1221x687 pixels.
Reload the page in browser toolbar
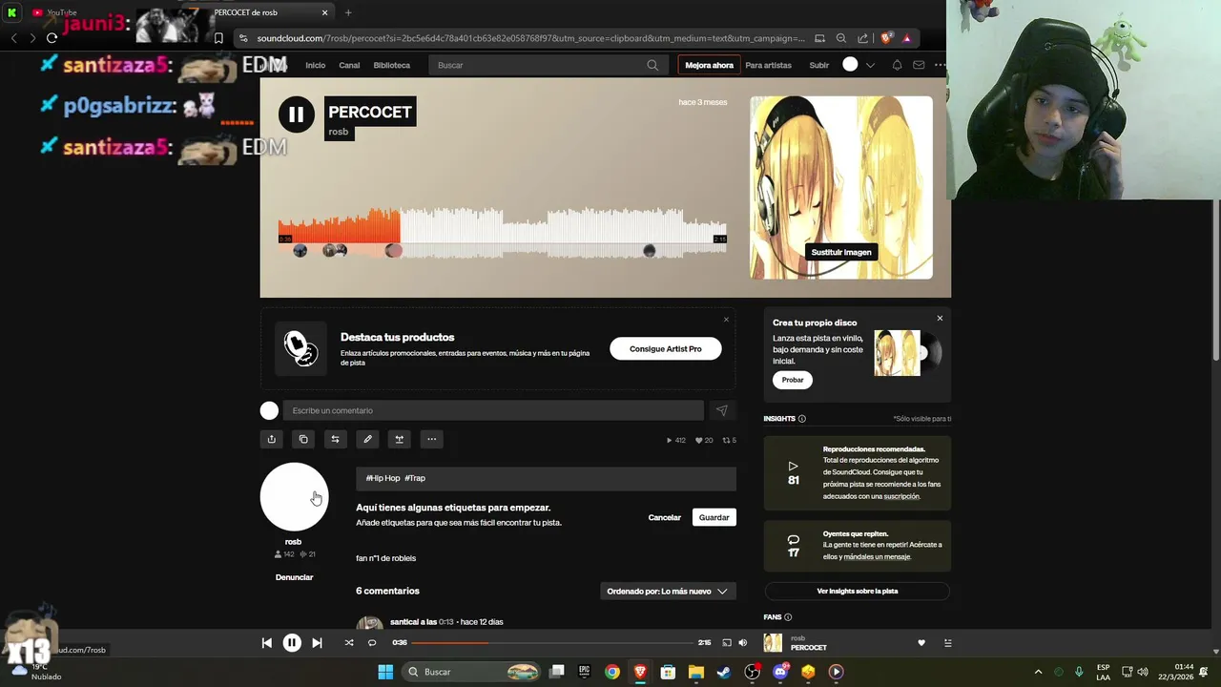[52, 38]
